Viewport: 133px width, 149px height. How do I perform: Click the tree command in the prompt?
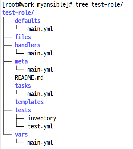(82, 5)
